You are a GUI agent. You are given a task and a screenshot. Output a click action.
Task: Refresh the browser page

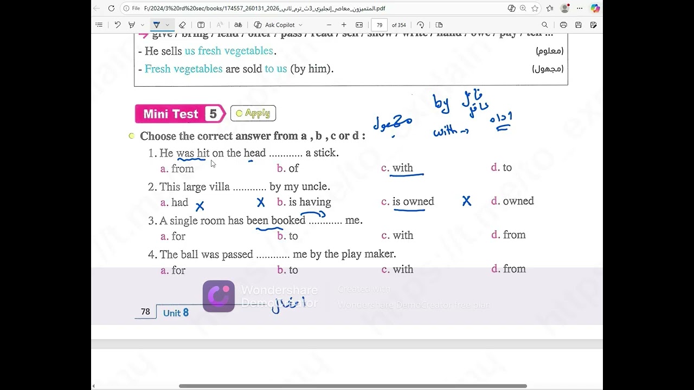click(x=111, y=8)
